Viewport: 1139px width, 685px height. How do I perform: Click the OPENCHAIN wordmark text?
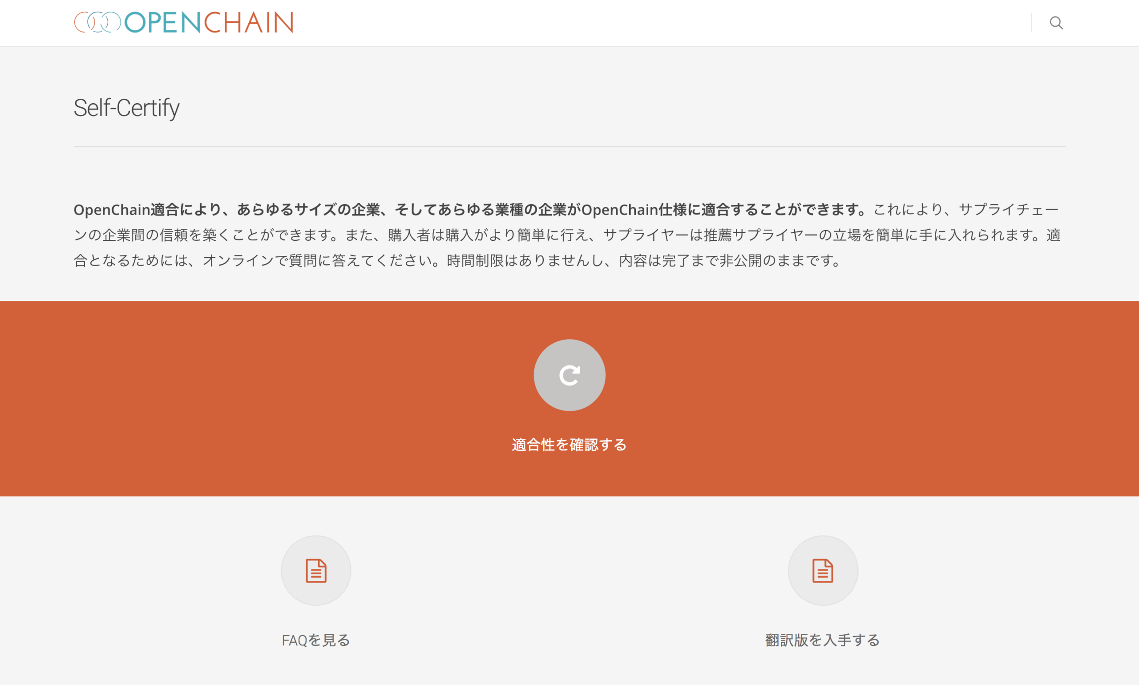click(x=209, y=22)
